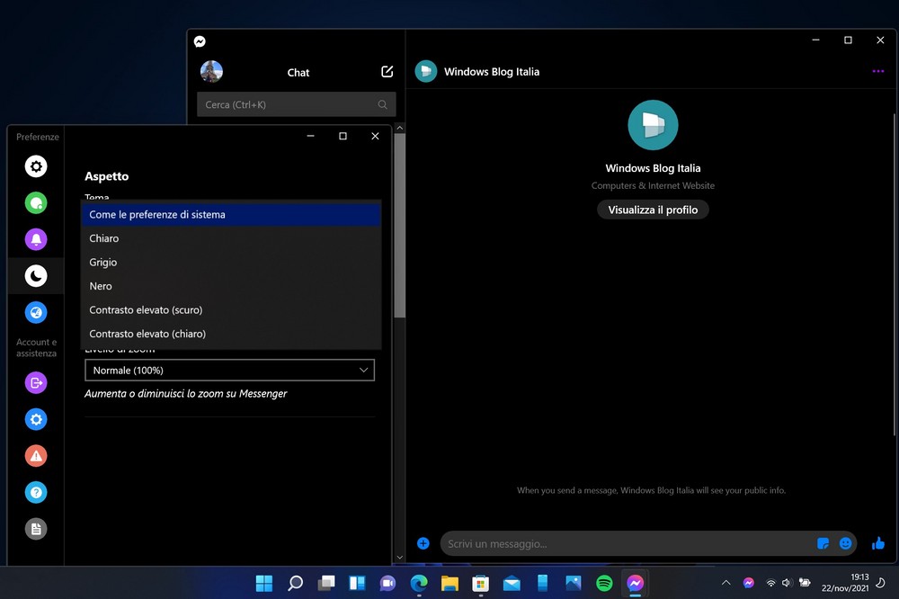This screenshot has width=899, height=599.
Task: Click the blue plus attachment button
Action: pos(423,543)
